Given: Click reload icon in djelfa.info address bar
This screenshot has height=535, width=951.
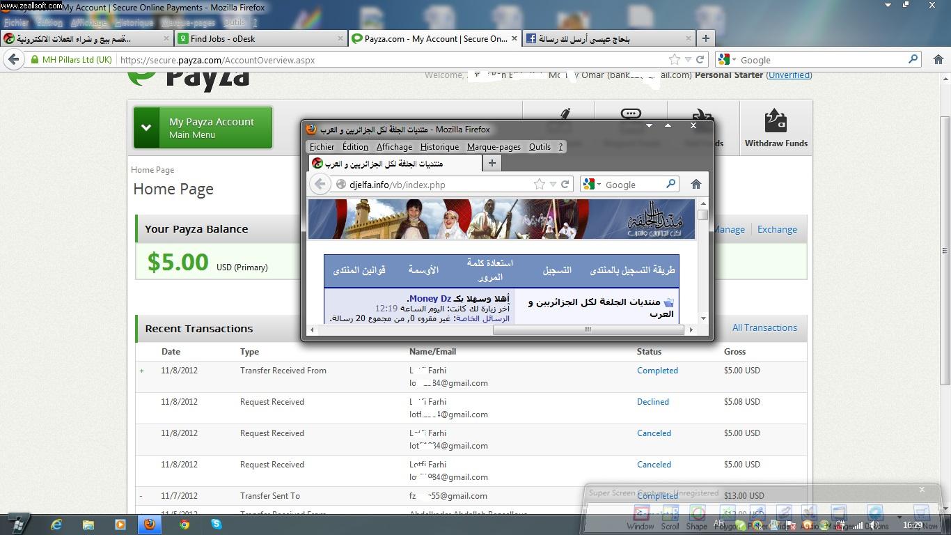Looking at the screenshot, I should point(565,185).
